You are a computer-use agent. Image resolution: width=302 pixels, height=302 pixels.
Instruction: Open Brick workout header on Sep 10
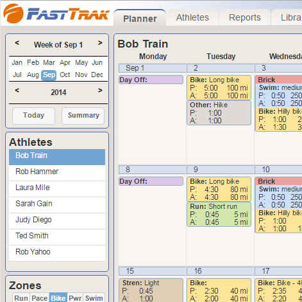(x=278, y=181)
